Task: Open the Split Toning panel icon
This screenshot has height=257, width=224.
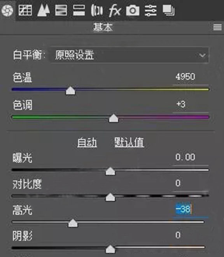Action: [79, 10]
